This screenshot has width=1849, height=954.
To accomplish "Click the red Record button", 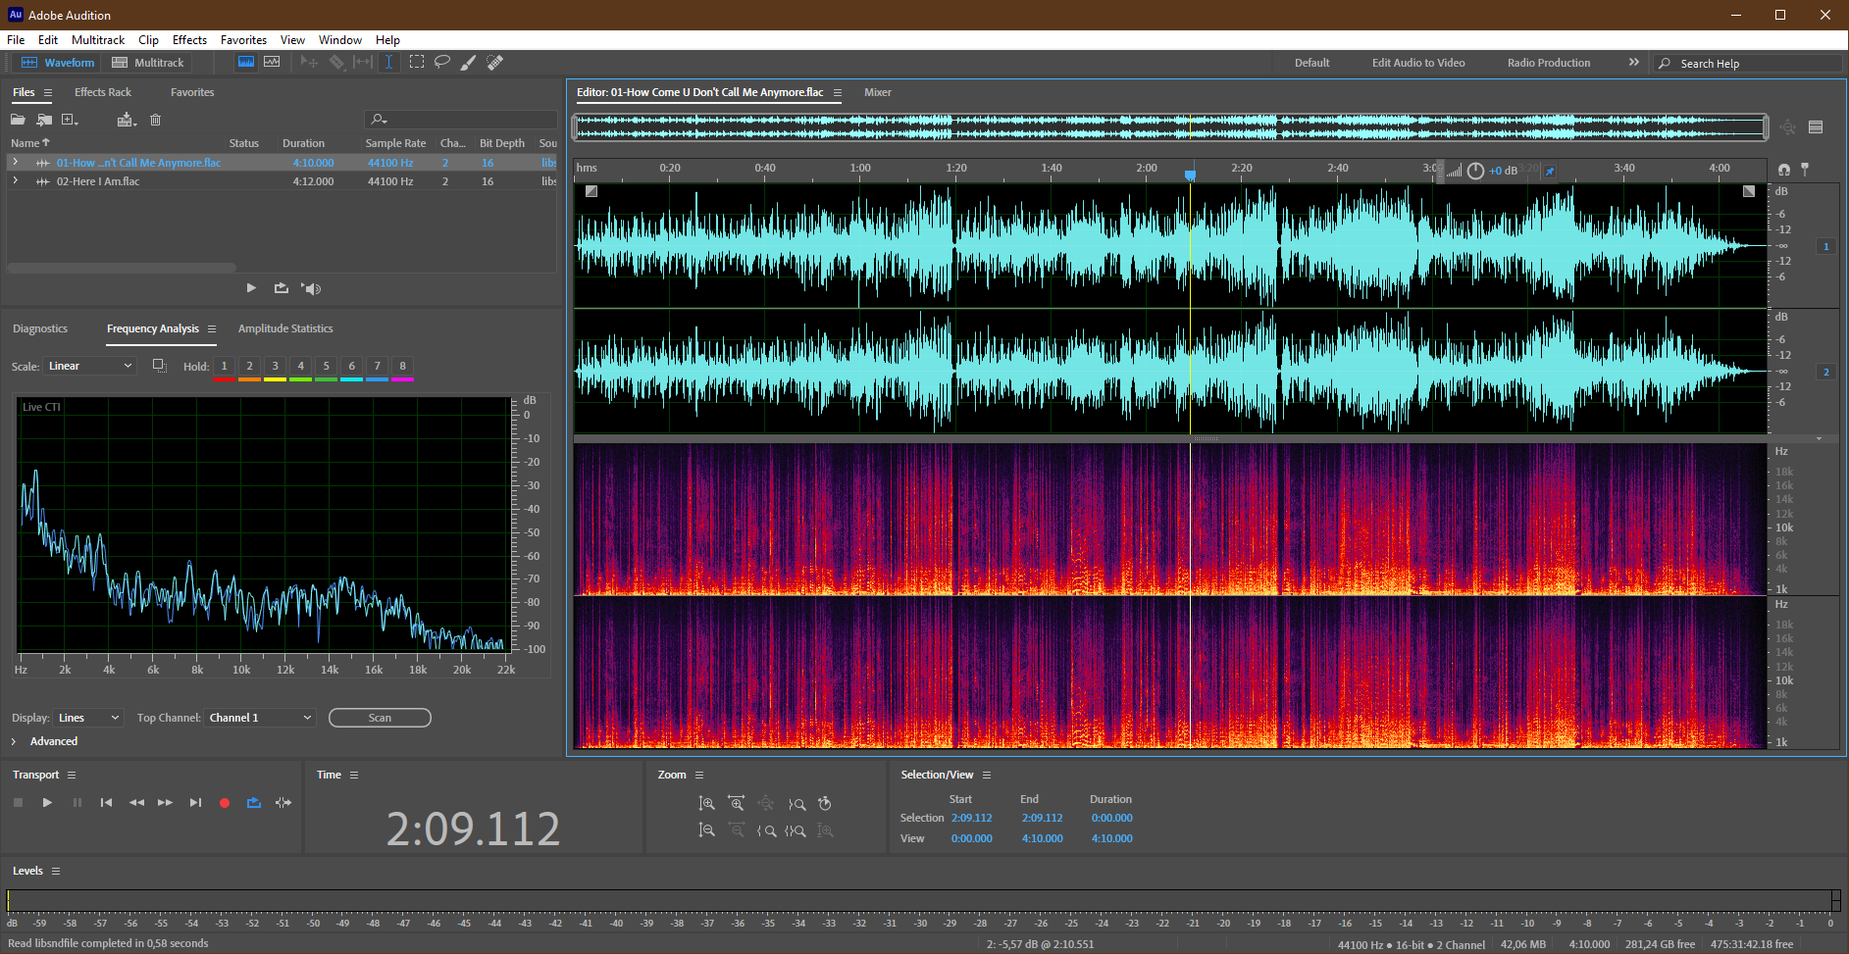I will coord(225,803).
